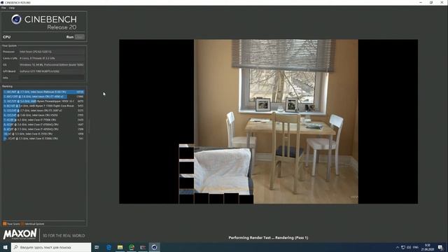Click the volume tray icon
Image resolution: width=448 pixels, height=252 pixels.
(x=409, y=247)
